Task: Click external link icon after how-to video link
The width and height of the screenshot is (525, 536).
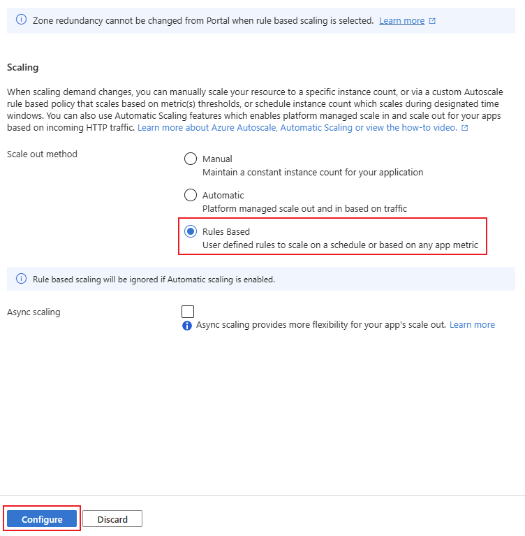Action: pos(465,129)
